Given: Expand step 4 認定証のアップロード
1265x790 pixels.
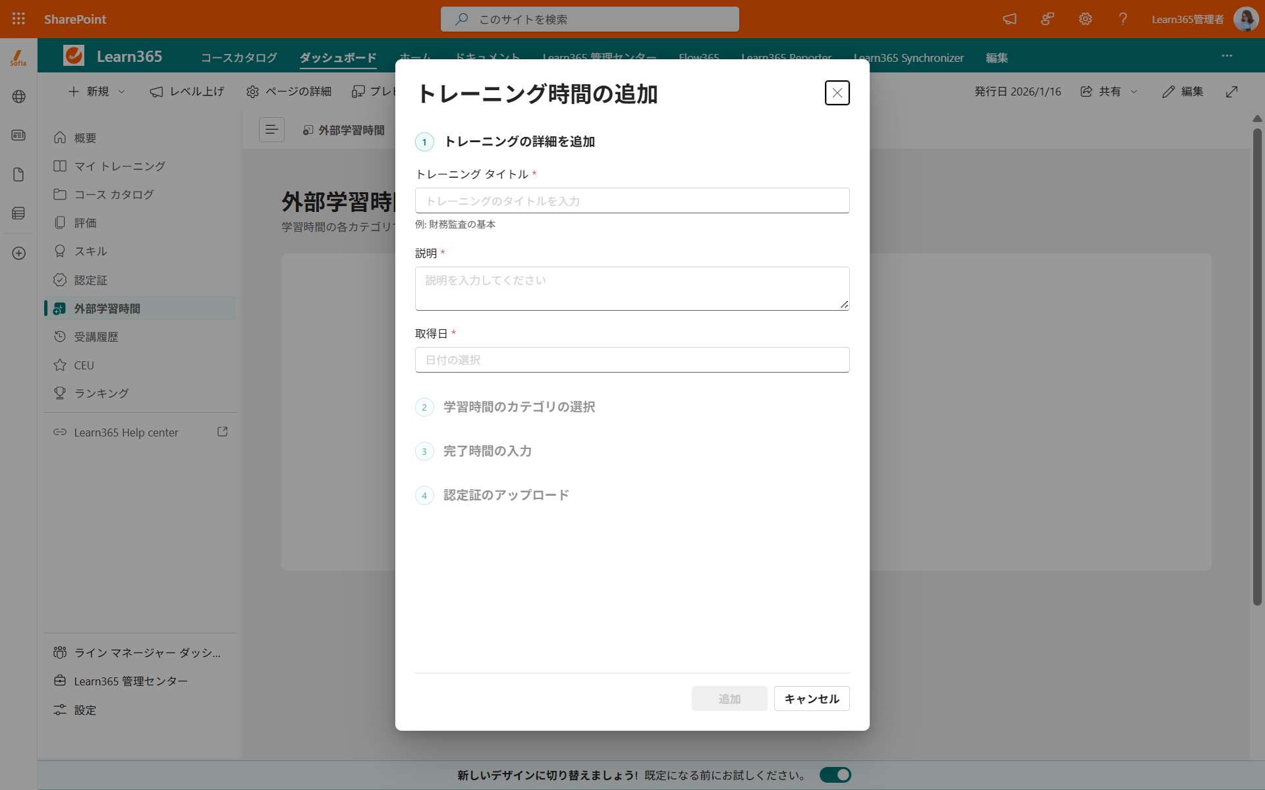Looking at the screenshot, I should click(492, 495).
